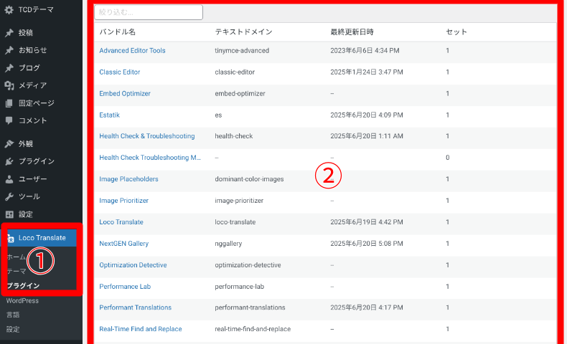This screenshot has height=344, width=567.
Task: Click the pushpin icon beside ブログ
Action: pyautogui.click(x=9, y=68)
